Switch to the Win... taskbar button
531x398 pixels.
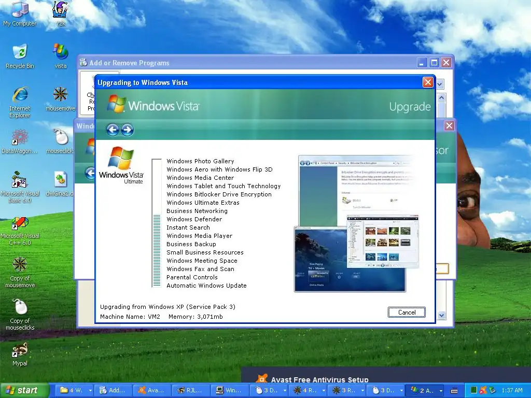[229, 390]
